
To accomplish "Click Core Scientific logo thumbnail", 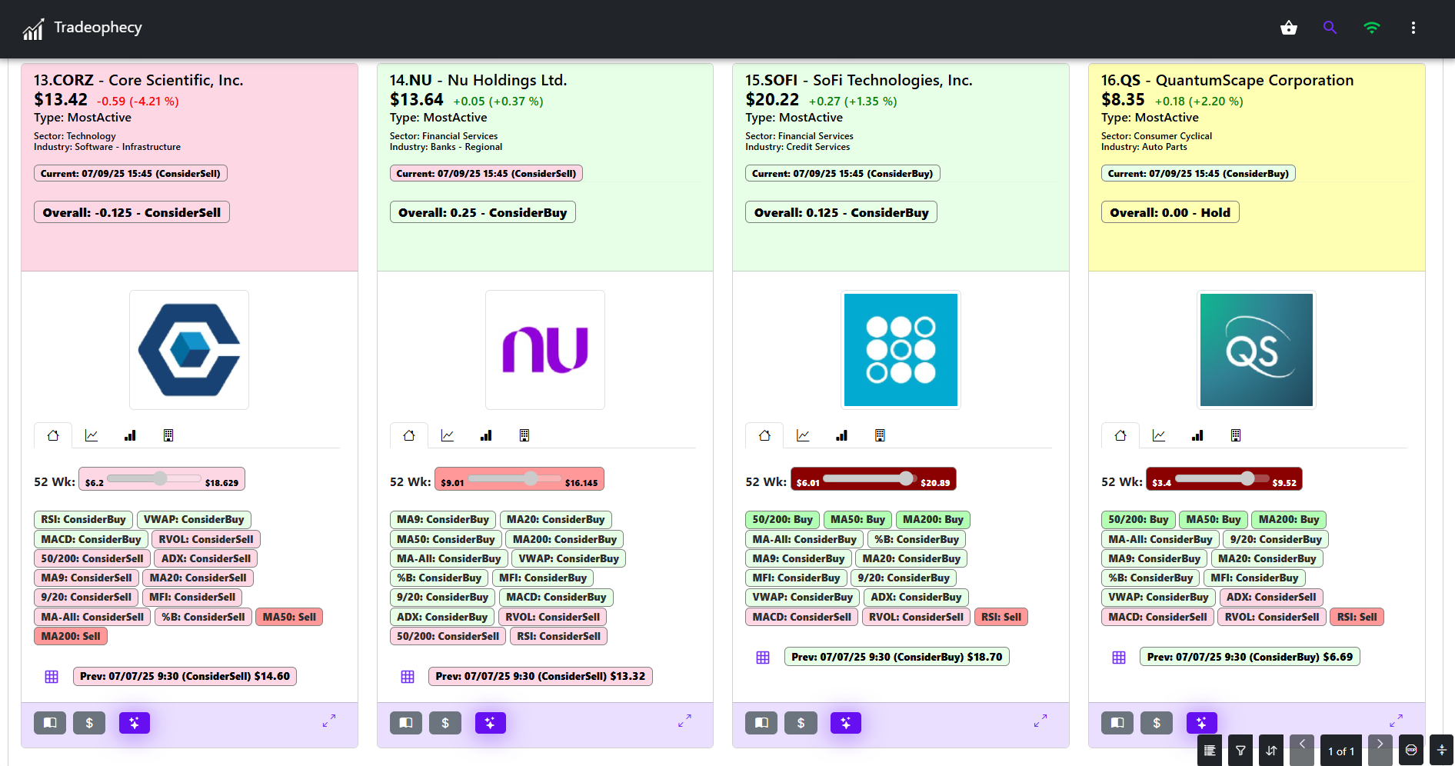I will tap(189, 350).
